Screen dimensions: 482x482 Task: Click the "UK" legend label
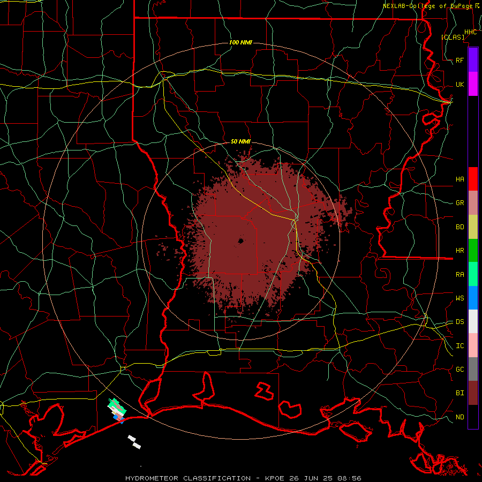click(460, 85)
